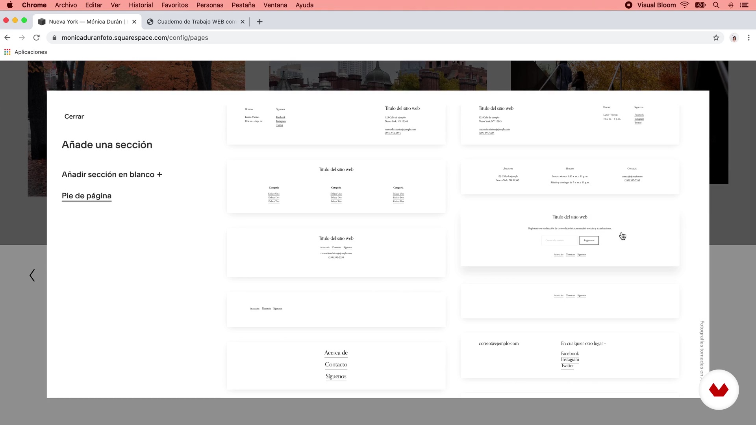
Task: Open the Wi-Fi status menu
Action: pos(685,5)
